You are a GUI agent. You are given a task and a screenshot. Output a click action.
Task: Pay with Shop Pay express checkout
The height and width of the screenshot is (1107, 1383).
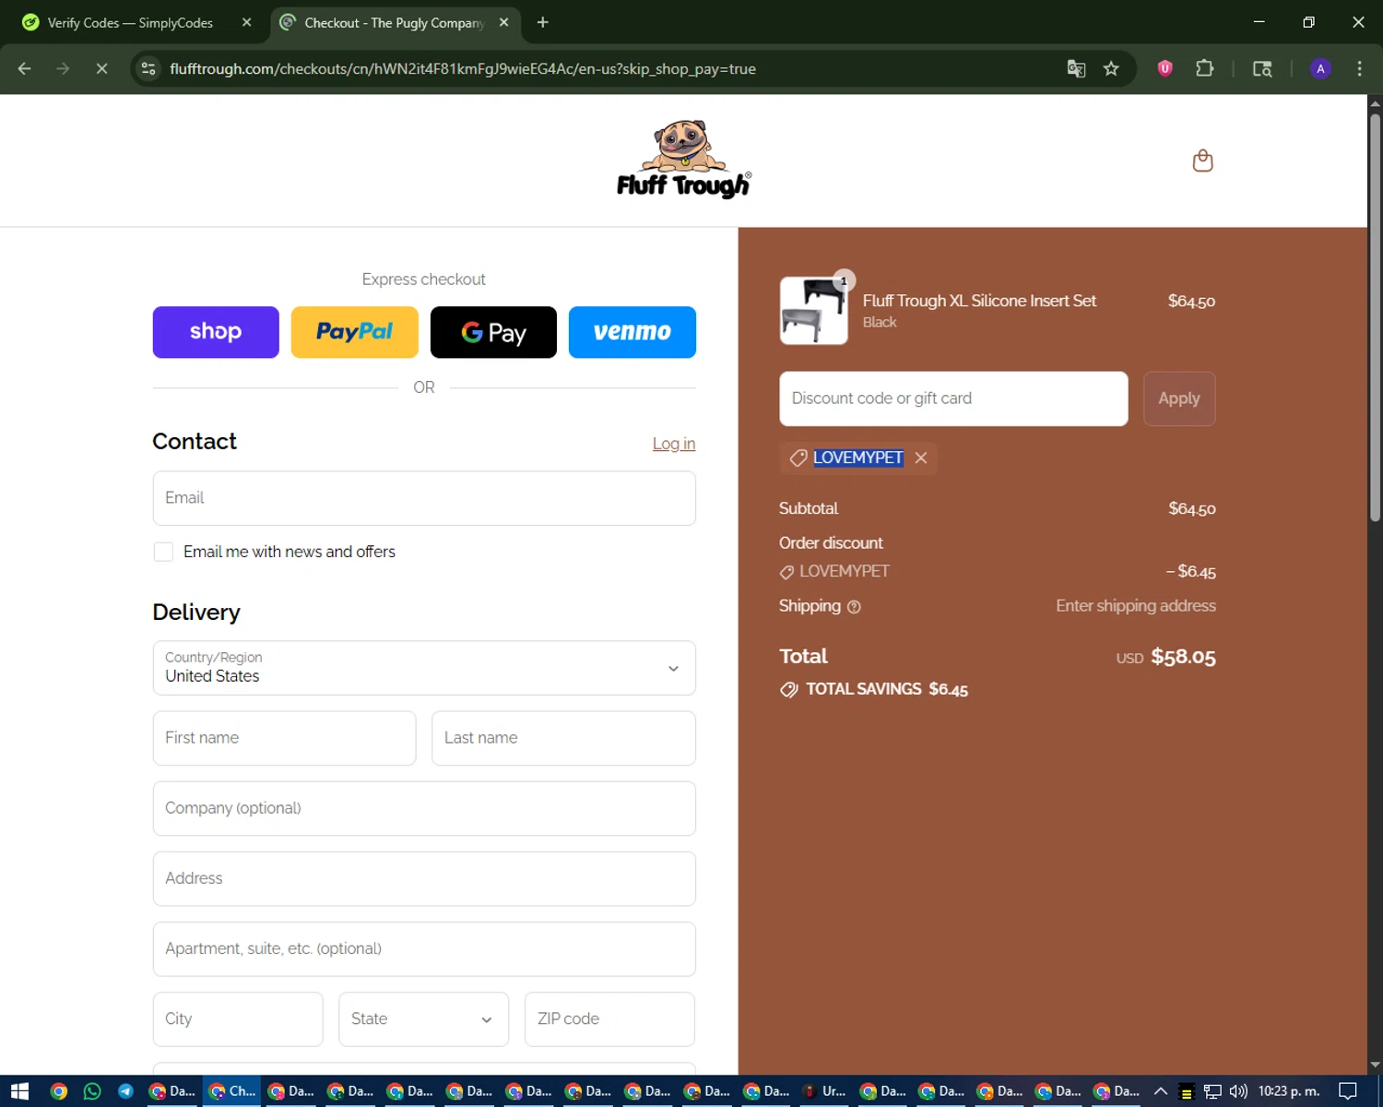tap(216, 332)
